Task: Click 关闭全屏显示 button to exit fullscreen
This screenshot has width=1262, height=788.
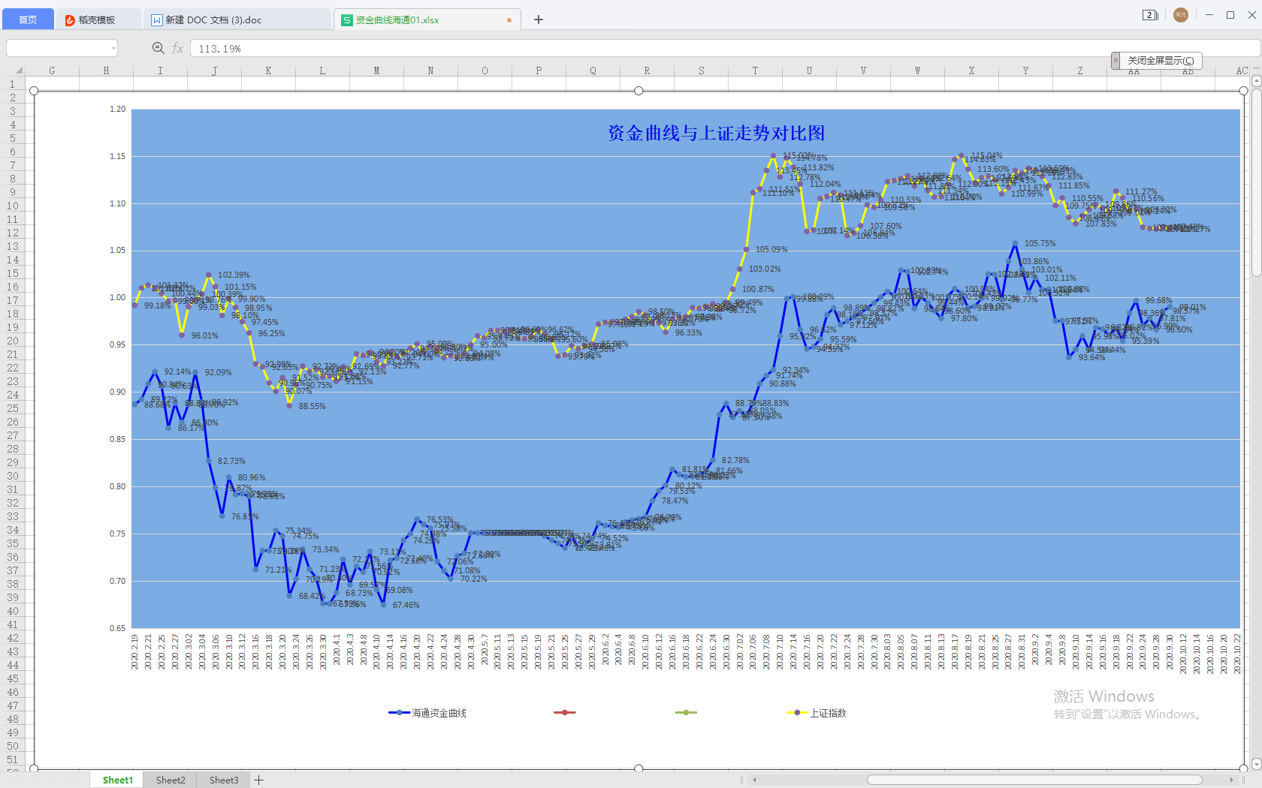Action: pyautogui.click(x=1161, y=60)
